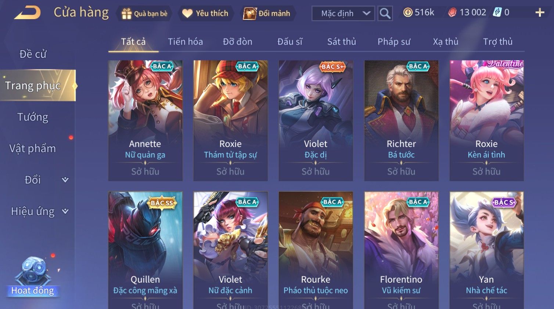Click the gold coin balance icon
The height and width of the screenshot is (309, 554).
pyautogui.click(x=408, y=12)
